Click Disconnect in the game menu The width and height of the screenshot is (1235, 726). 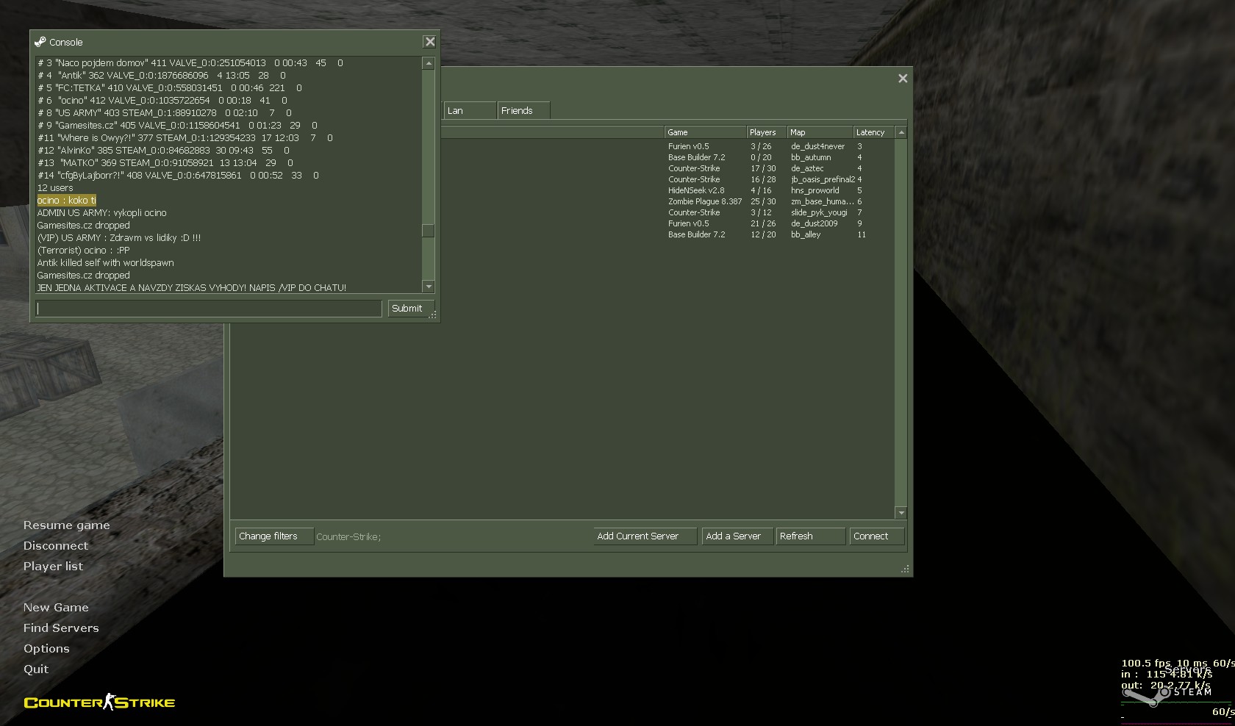(56, 546)
